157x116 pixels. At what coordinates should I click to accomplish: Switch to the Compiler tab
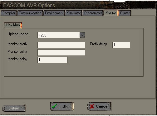tap(9, 13)
